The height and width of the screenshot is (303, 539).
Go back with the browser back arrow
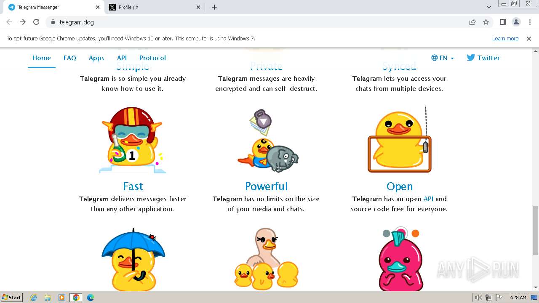tap(9, 22)
